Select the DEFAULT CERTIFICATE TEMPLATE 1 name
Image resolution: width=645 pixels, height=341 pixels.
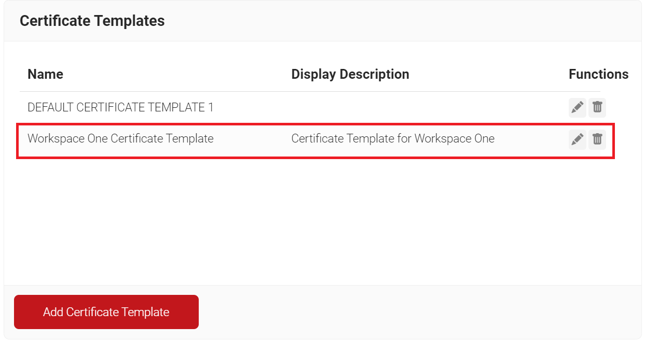click(x=120, y=107)
